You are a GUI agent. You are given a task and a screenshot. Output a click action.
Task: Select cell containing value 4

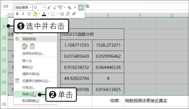(x=108, y=78)
